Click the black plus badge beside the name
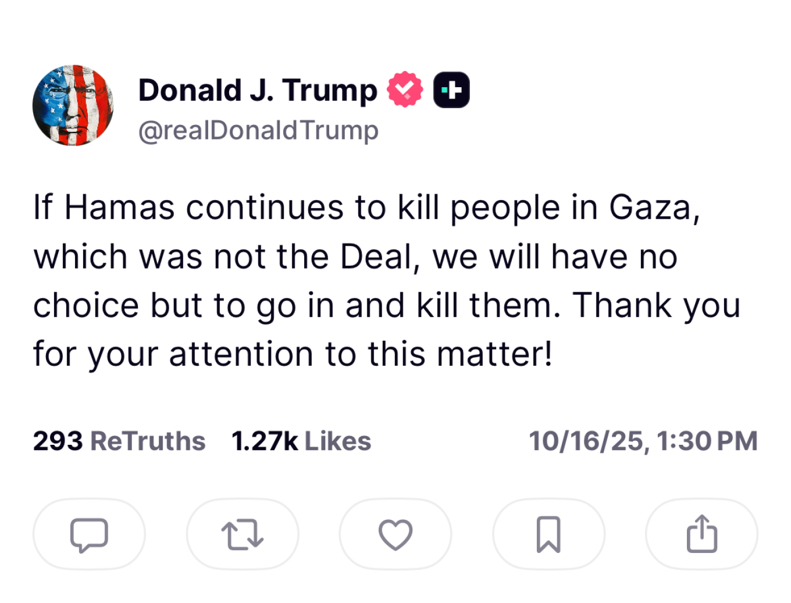This screenshot has width=791, height=603. click(451, 90)
